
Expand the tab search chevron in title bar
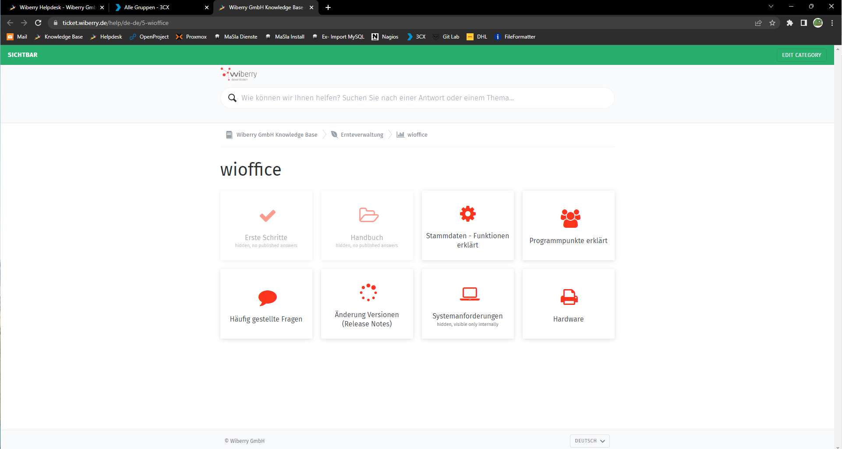tap(771, 7)
